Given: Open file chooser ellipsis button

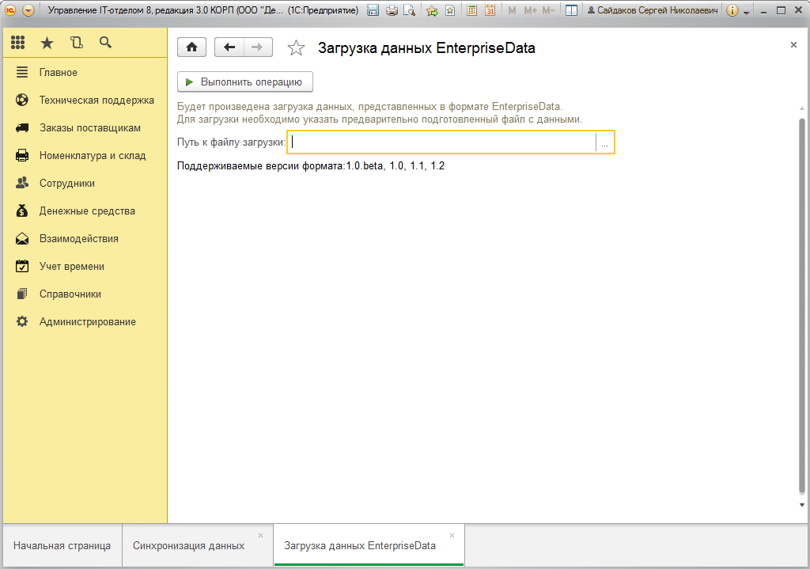Looking at the screenshot, I should click(604, 142).
